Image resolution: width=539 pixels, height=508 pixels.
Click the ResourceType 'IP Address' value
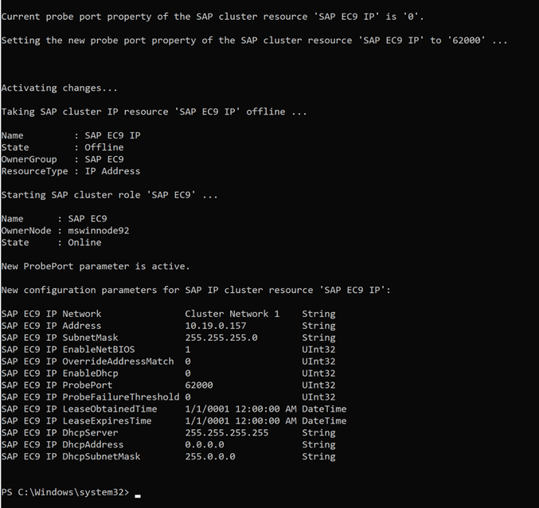pyautogui.click(x=112, y=171)
